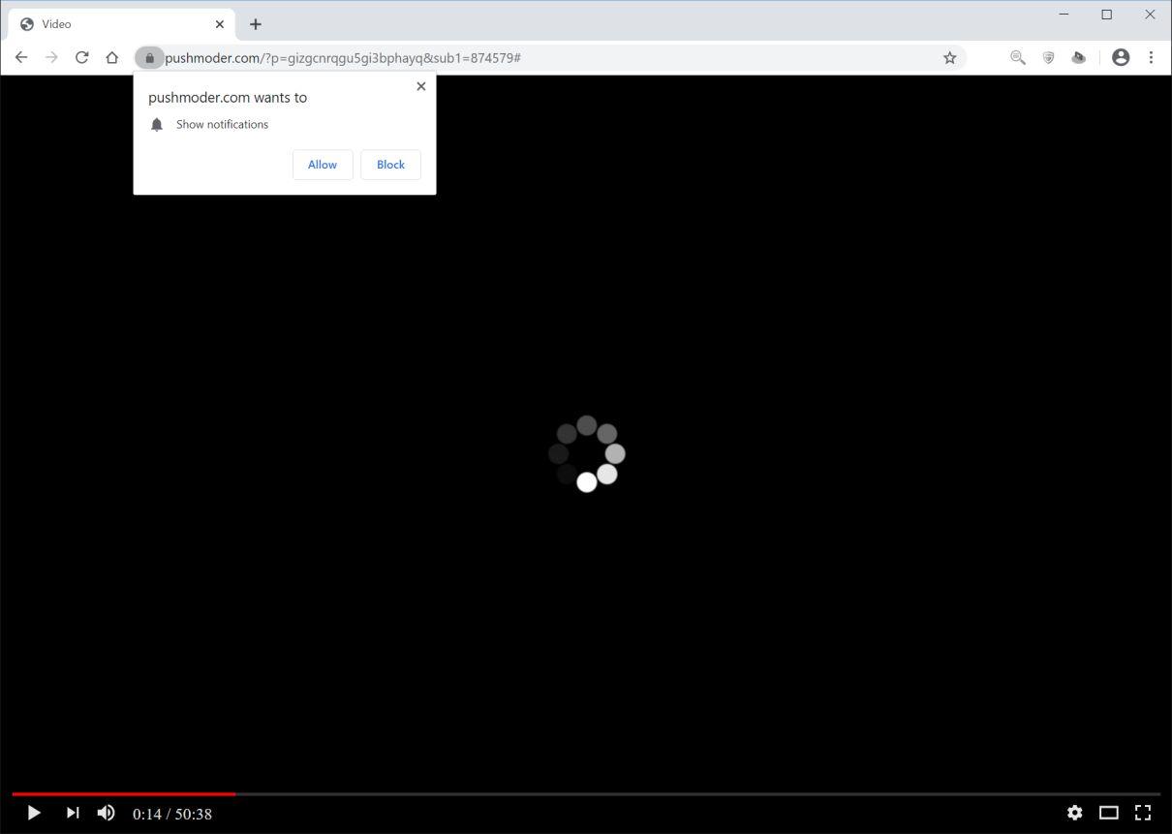
Task: Bookmark this page with the star
Action: (x=949, y=57)
